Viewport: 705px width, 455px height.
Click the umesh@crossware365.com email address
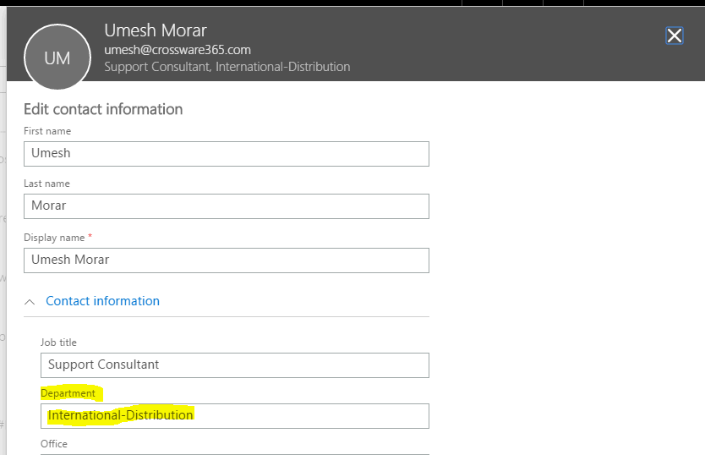pyautogui.click(x=178, y=50)
